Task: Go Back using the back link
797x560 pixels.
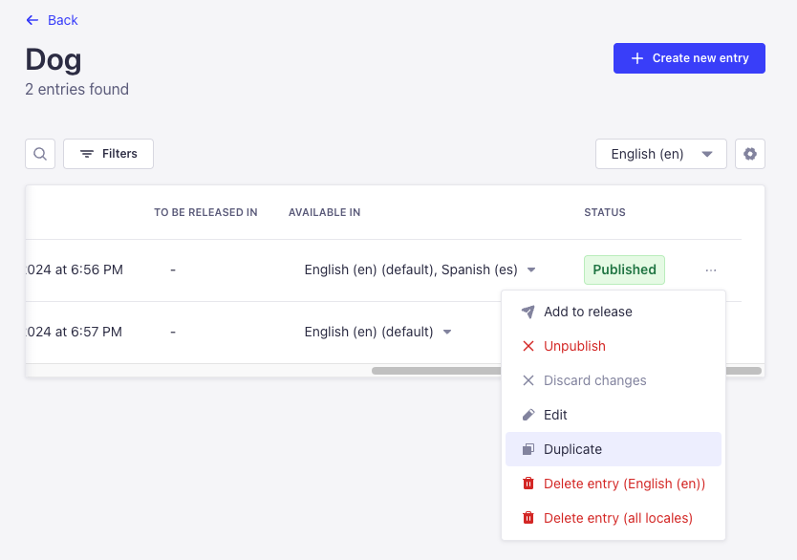Action: tap(52, 19)
